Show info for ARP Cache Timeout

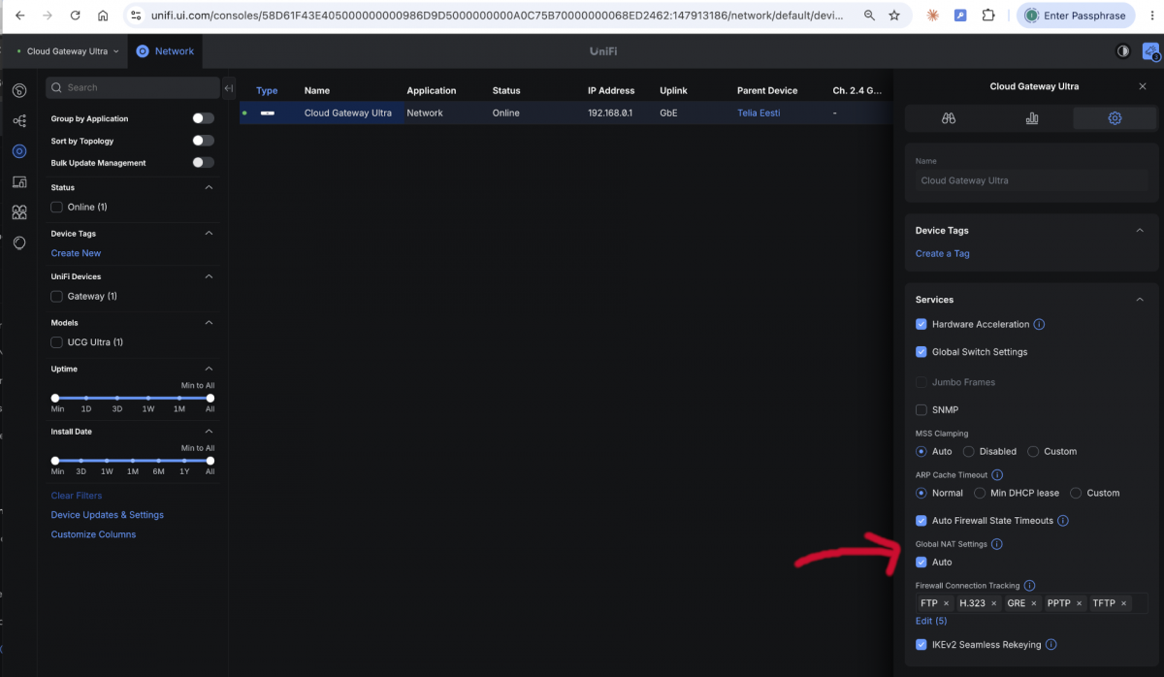click(997, 475)
